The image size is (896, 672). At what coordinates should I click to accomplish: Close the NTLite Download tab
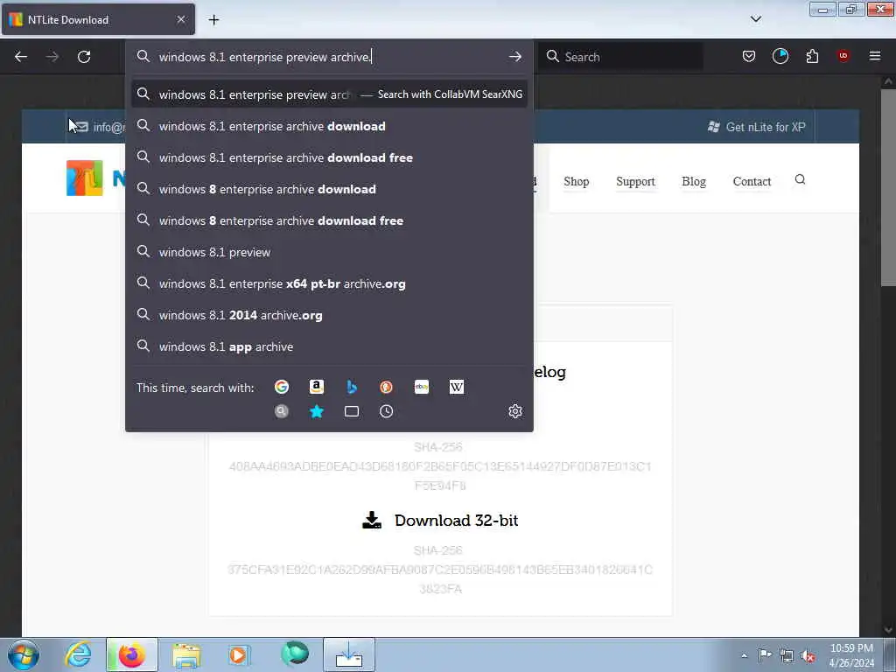(181, 19)
